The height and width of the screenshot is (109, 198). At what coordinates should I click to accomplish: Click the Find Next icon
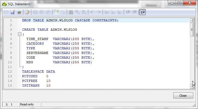click(x=77, y=12)
